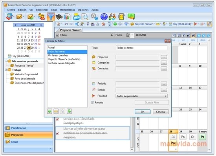Toggle checkbox of 'service con SevMash' task
This screenshot has height=156, width=216.
coord(57,119)
